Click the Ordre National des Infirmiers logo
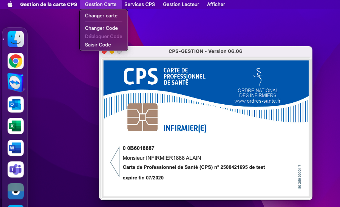Image resolution: width=340 pixels, height=207 pixels. click(258, 77)
